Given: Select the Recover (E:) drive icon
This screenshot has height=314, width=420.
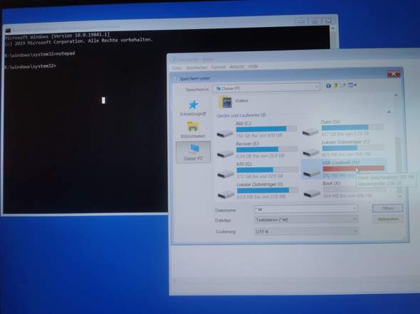Looking at the screenshot, I should tap(225, 153).
